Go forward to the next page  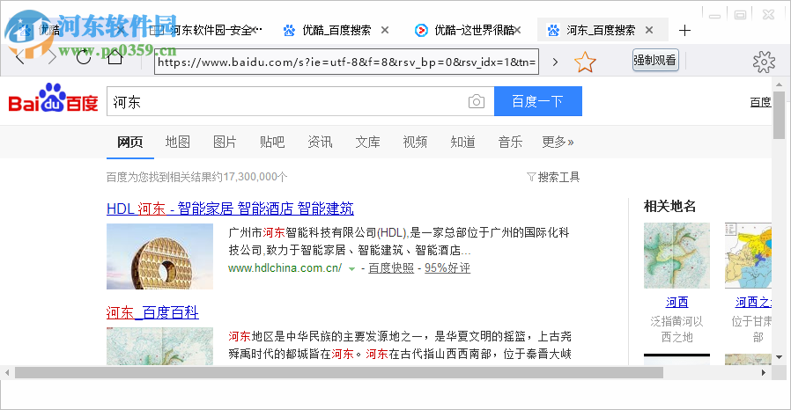tap(51, 57)
